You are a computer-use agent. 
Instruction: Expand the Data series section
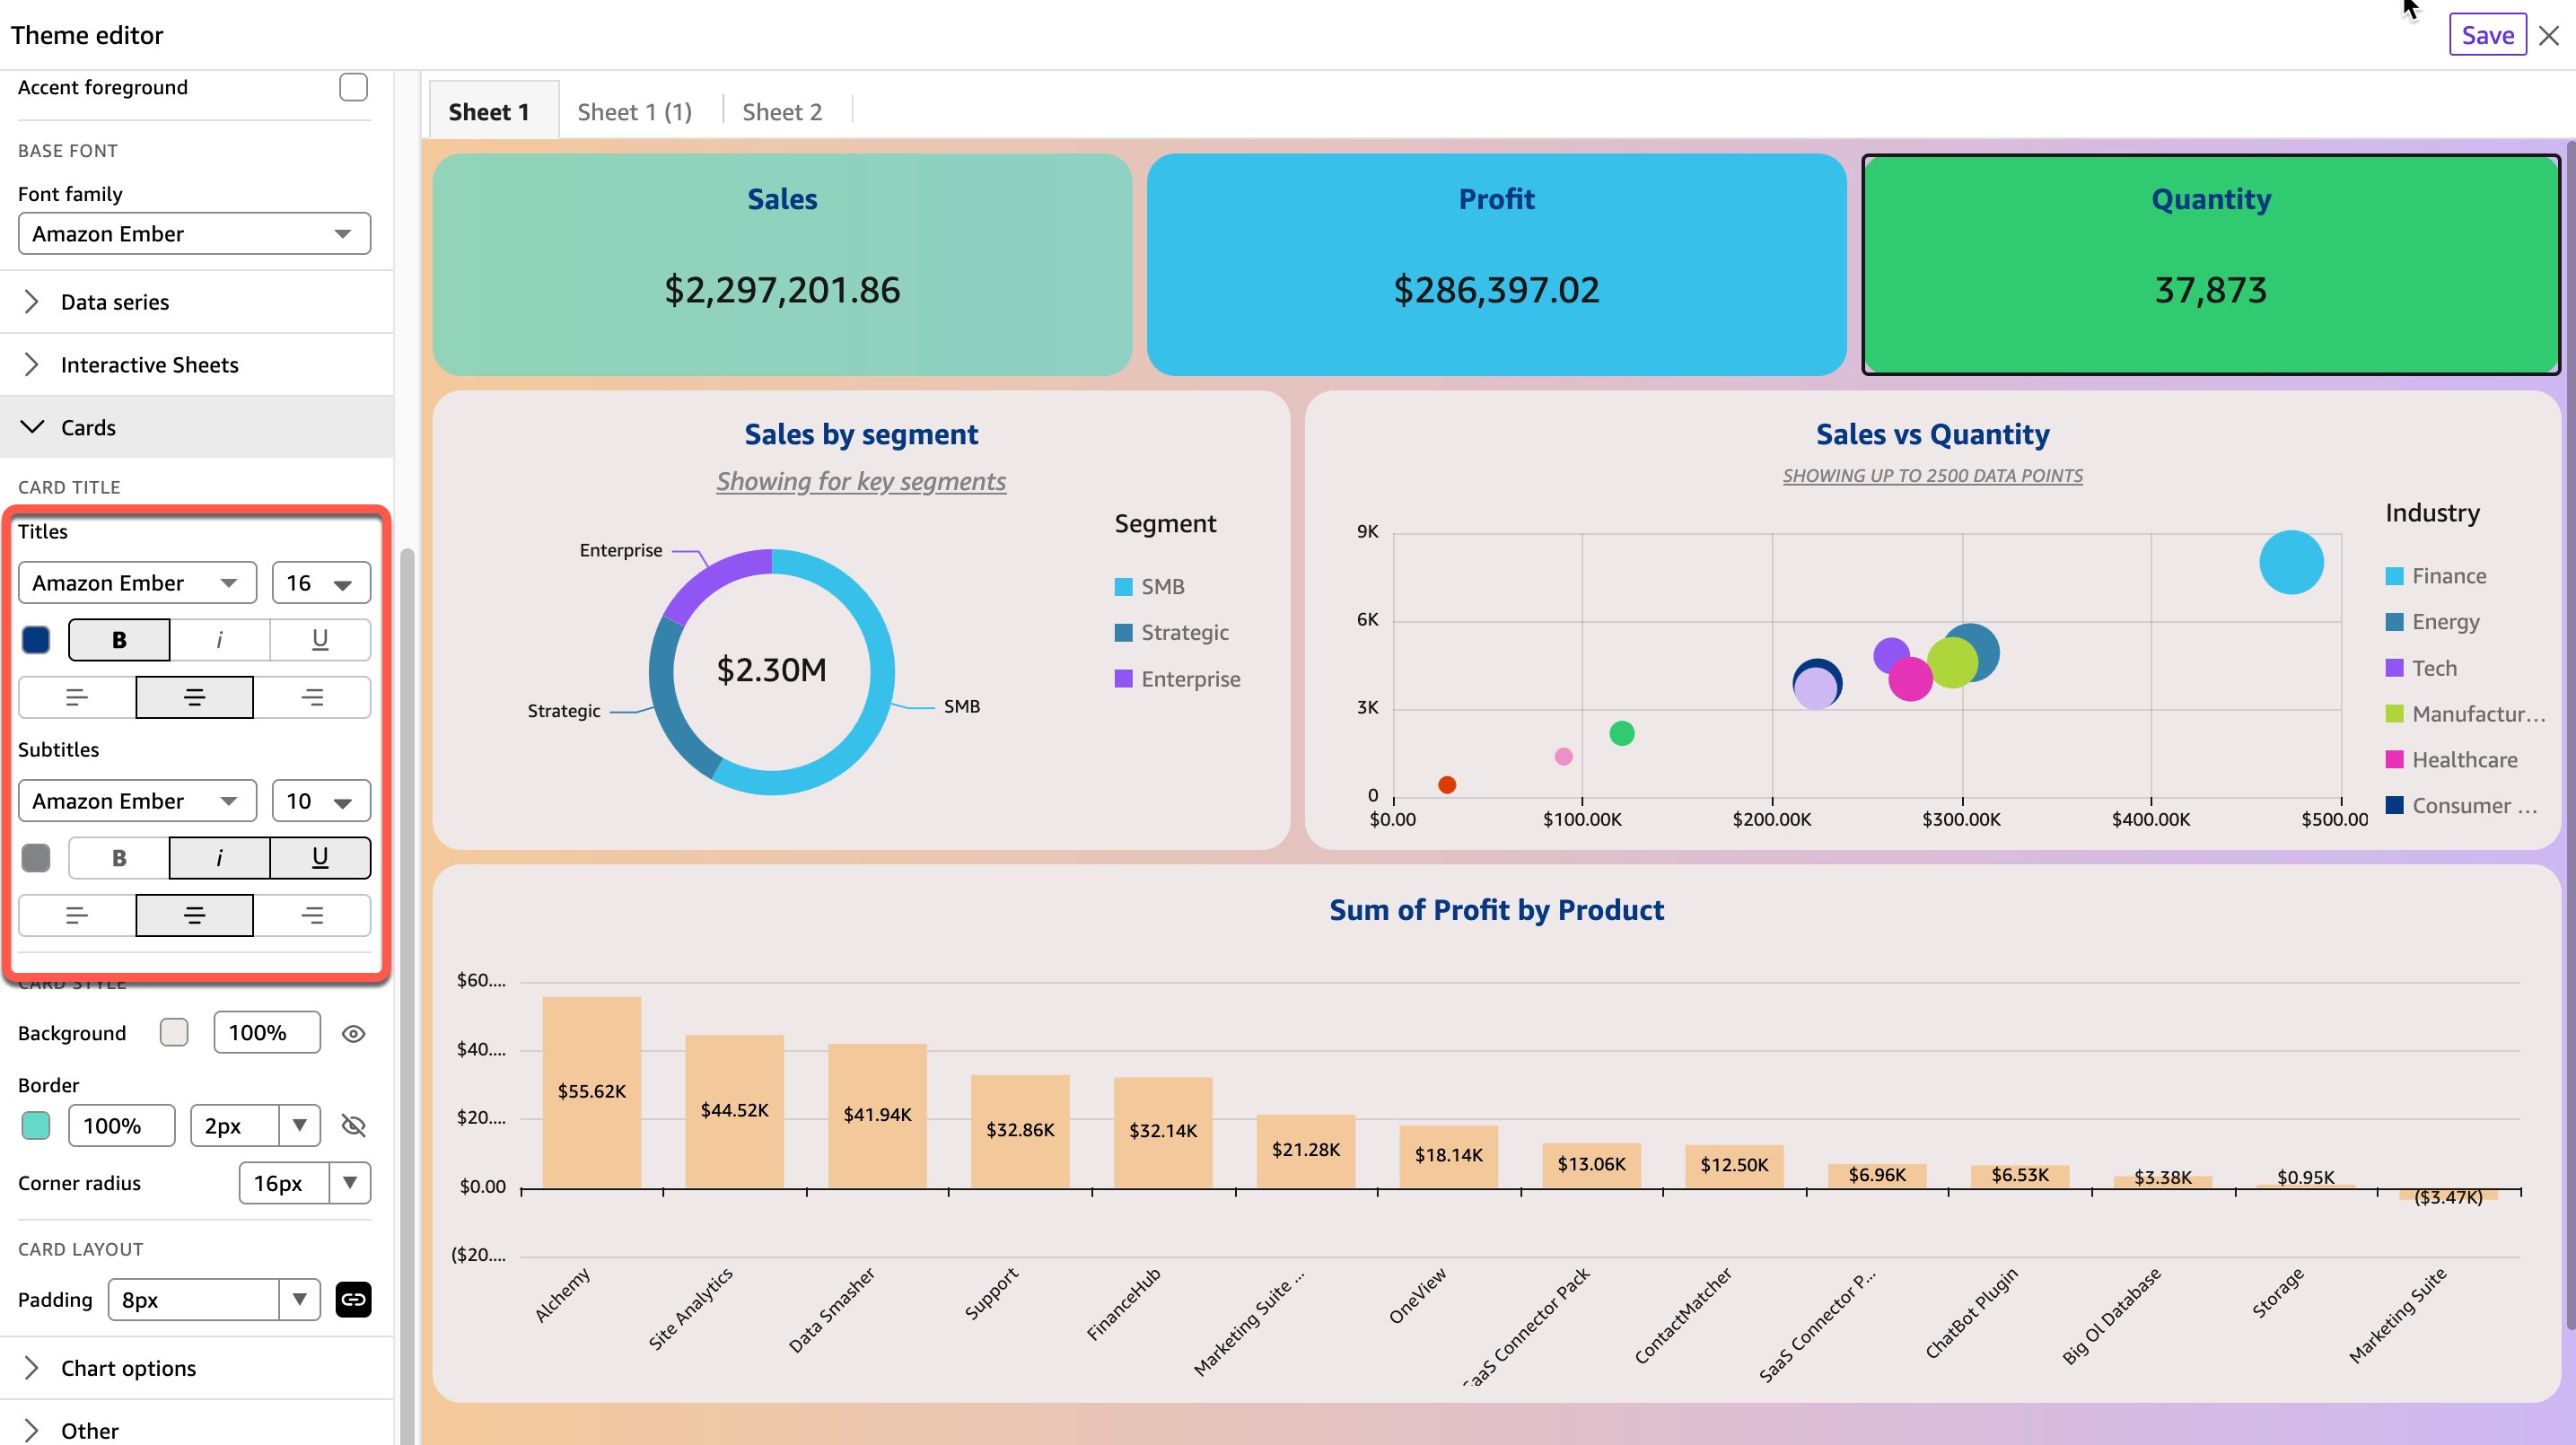[x=114, y=302]
